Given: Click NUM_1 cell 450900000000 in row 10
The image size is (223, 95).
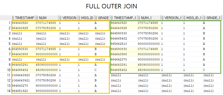Looking at the screenshot, I should click(149, 70).
